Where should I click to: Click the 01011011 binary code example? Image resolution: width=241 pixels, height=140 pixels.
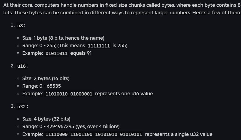(56, 53)
